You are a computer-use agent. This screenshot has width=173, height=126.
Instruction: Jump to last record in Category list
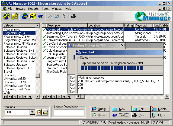(x=30, y=97)
